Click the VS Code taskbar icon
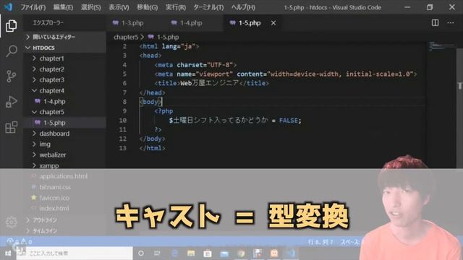Viewport: 463px width, 260px height. pyautogui.click(x=291, y=253)
